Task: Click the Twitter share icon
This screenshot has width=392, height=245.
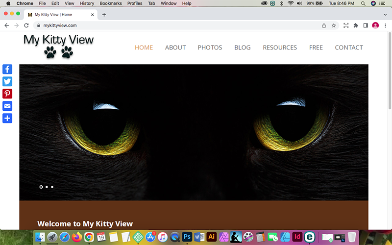Action: pos(7,81)
